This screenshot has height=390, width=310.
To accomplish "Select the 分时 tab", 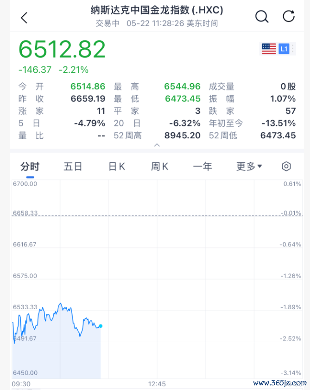I will coord(30,166).
